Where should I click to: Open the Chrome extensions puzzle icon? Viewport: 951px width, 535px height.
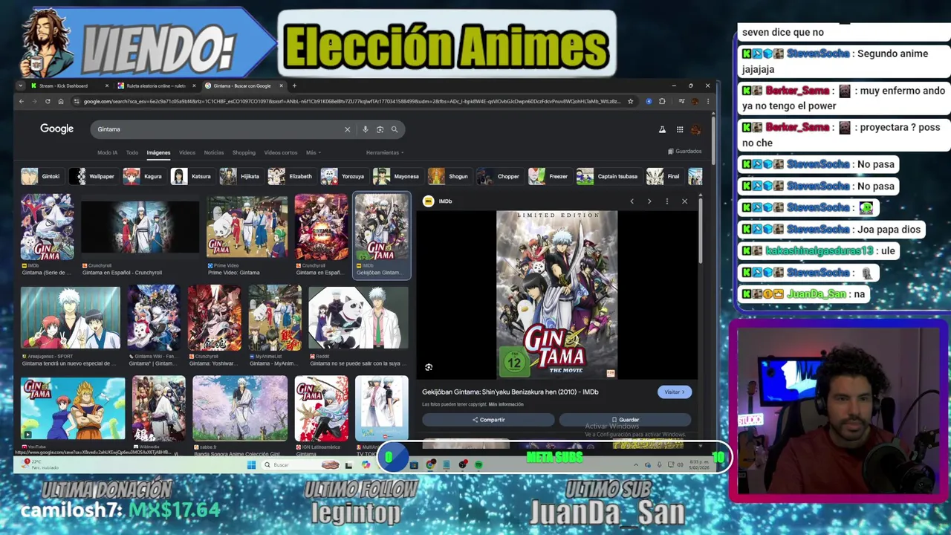pos(662,101)
